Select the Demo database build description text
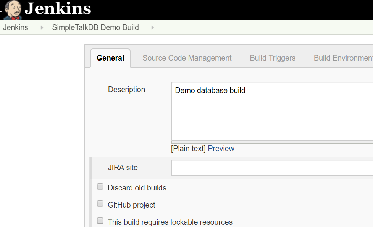Screen dimensions: 373x227 pos(210,90)
